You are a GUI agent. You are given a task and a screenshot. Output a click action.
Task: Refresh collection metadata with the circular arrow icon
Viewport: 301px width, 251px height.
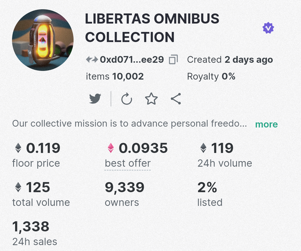[x=127, y=99]
